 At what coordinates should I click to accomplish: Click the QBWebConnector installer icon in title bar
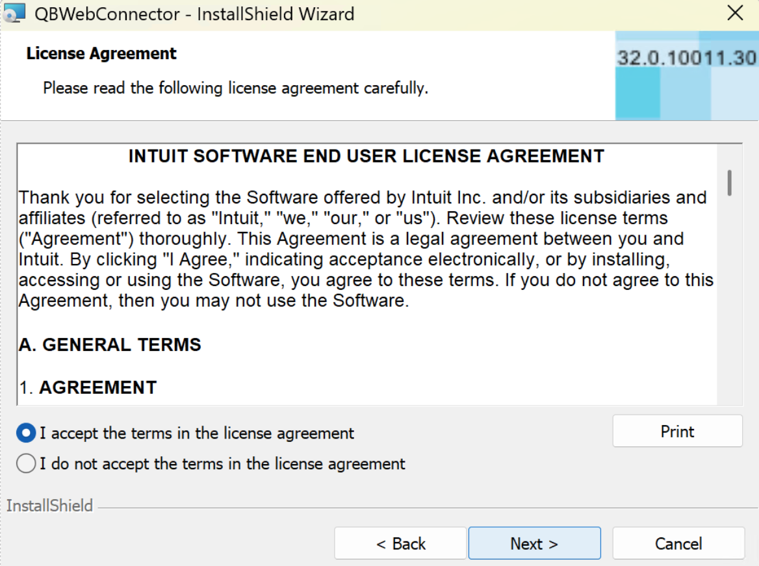pyautogui.click(x=14, y=13)
